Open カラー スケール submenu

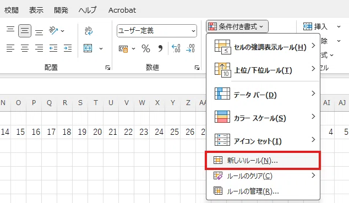coord(263,118)
